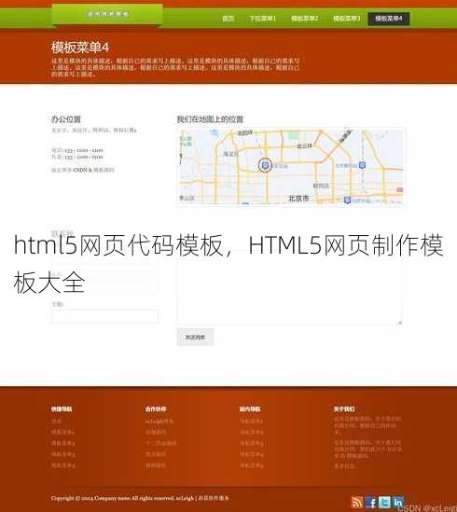Open third link under 合作伙伴
457x512 pixels.
point(160,443)
